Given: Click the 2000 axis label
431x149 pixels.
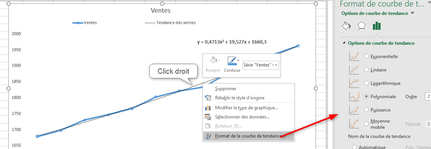Looking at the screenshot, I should [x=16, y=34].
